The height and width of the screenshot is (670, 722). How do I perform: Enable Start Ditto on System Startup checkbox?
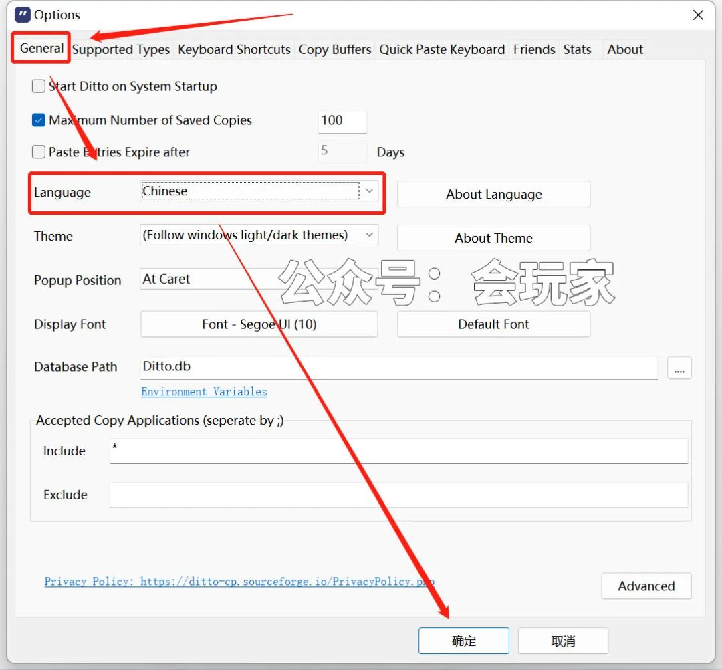coord(39,86)
